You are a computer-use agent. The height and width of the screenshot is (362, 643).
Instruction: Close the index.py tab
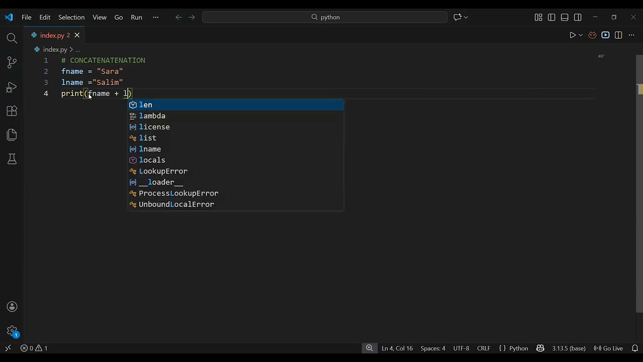point(77,35)
